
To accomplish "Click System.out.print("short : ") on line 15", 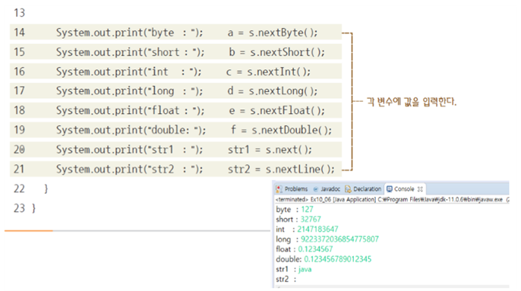I will click(131, 52).
